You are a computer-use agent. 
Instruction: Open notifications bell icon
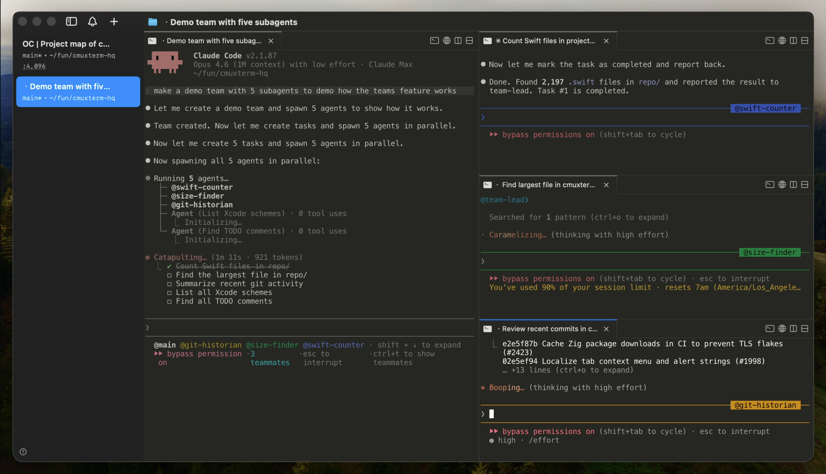click(x=92, y=21)
